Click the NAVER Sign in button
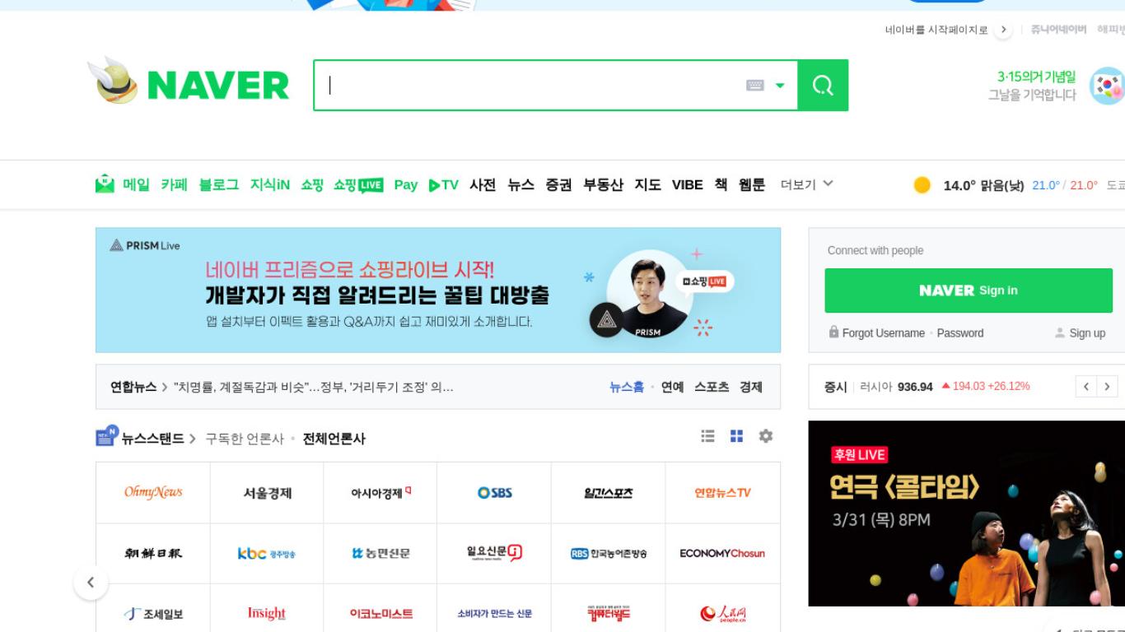Screen dimensions: 1125x632 click(969, 290)
